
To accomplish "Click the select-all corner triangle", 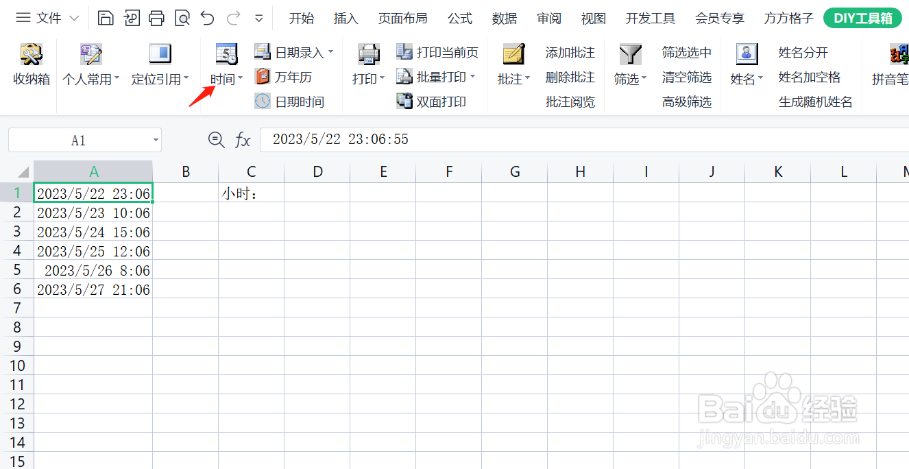I will click(24, 172).
